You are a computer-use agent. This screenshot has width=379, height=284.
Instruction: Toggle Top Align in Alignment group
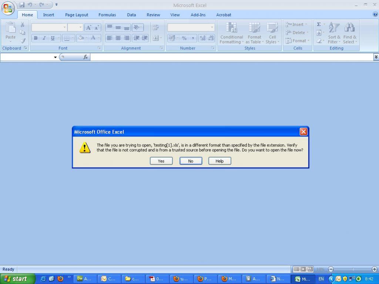coord(110,27)
